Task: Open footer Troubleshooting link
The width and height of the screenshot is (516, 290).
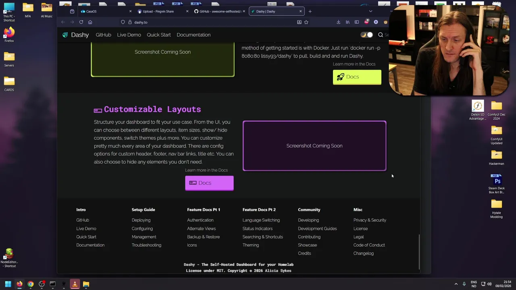Action: tap(146, 245)
